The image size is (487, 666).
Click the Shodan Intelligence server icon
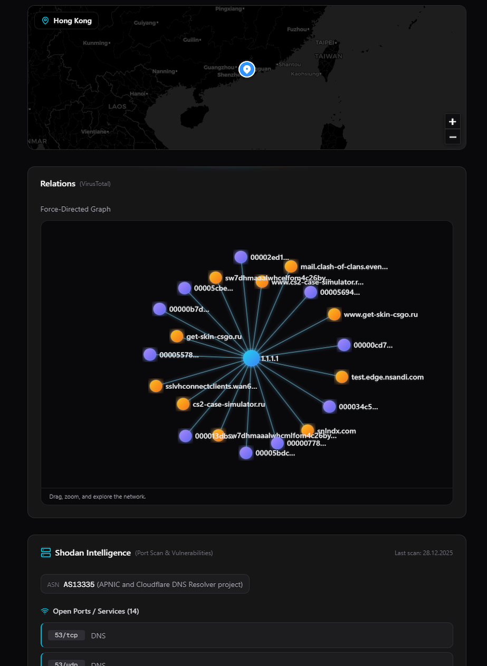[x=46, y=553]
